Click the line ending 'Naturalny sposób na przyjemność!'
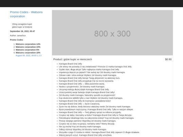This screenshot has height=137, width=183. (x=87, y=95)
